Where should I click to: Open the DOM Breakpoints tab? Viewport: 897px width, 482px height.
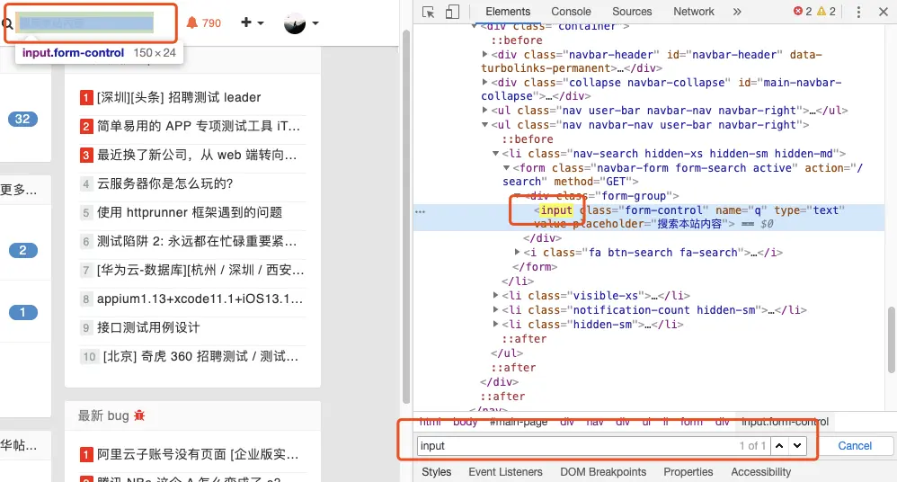pos(603,472)
